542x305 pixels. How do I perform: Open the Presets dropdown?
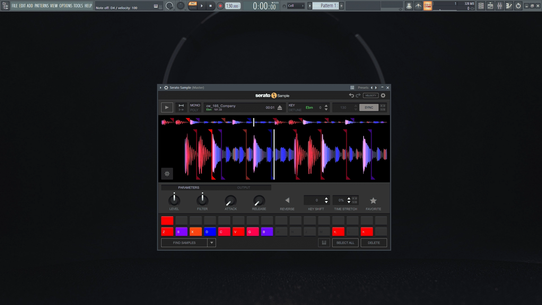pyautogui.click(x=363, y=88)
